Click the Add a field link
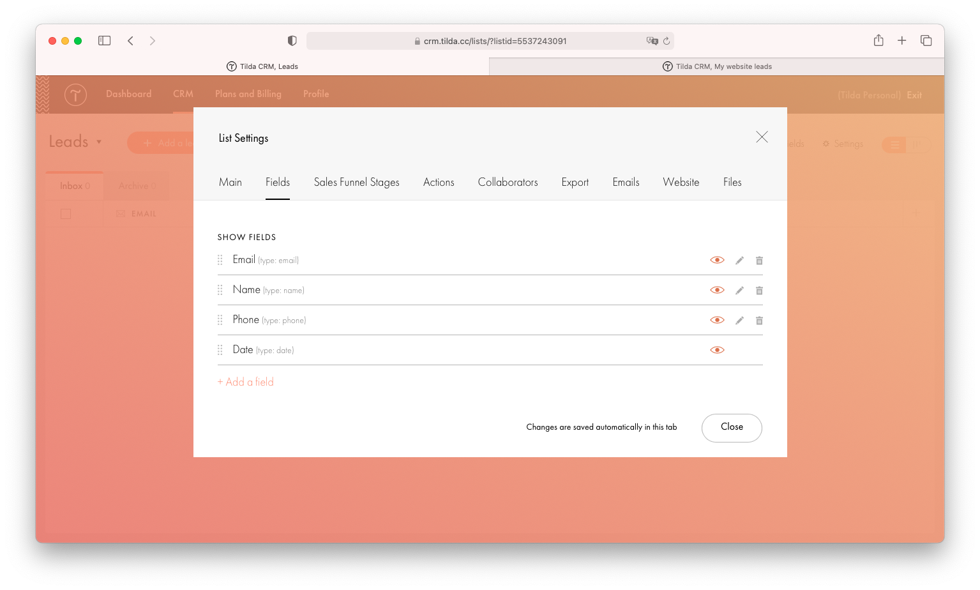 click(245, 381)
